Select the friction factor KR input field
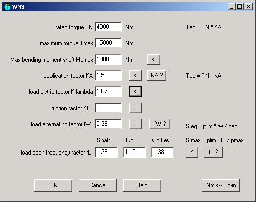The width and height of the screenshot is (256, 202). 108,108
